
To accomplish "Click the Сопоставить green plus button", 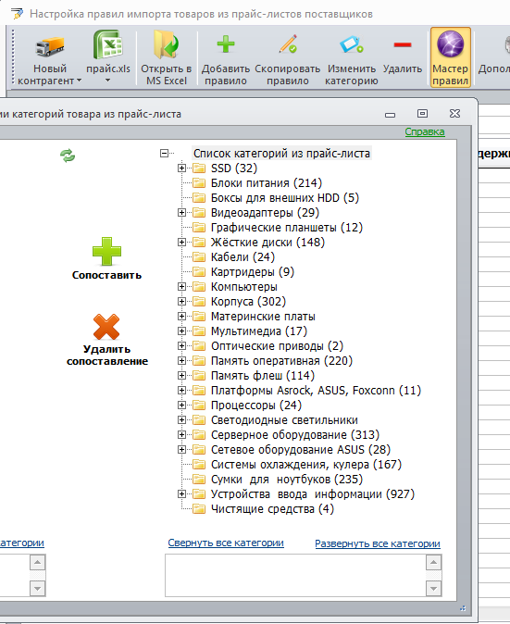I will (106, 258).
